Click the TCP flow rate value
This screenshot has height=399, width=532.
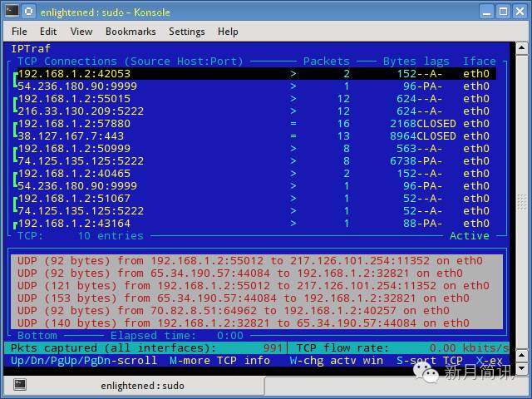tap(469, 348)
